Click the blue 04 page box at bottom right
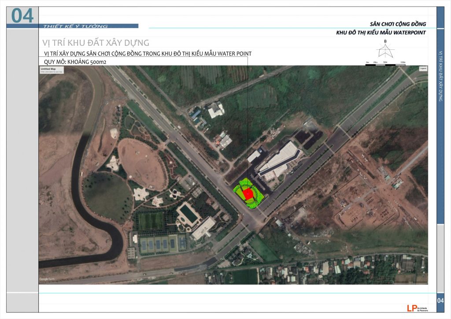 click(x=440, y=300)
